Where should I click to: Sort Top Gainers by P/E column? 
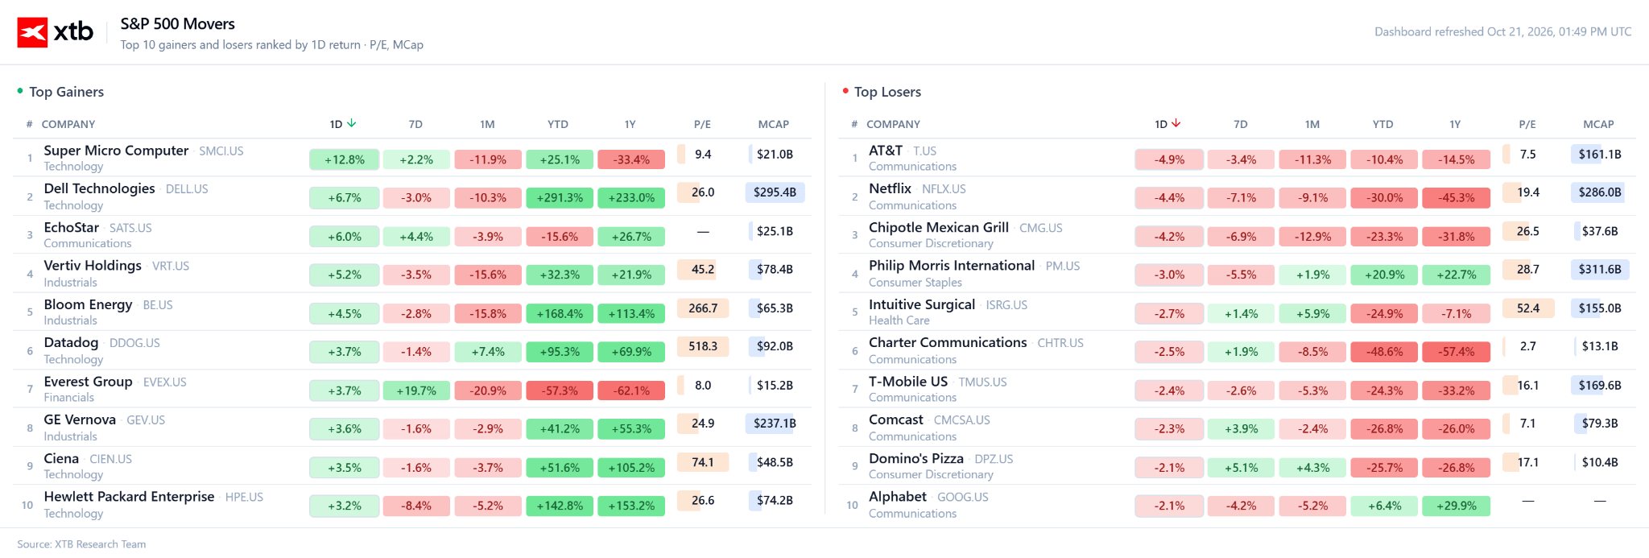pos(702,124)
